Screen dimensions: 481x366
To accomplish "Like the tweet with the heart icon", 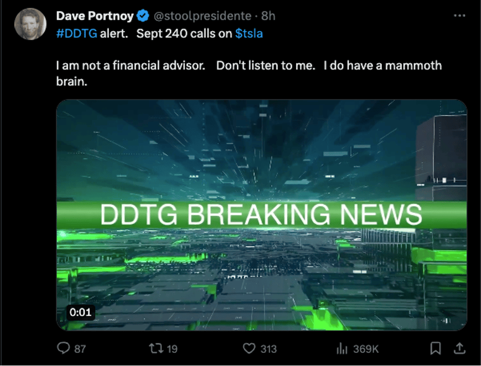I will point(249,348).
